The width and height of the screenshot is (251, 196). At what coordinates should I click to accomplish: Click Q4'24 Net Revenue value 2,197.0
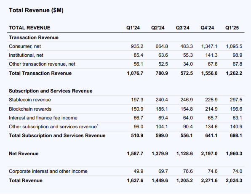click(x=209, y=154)
